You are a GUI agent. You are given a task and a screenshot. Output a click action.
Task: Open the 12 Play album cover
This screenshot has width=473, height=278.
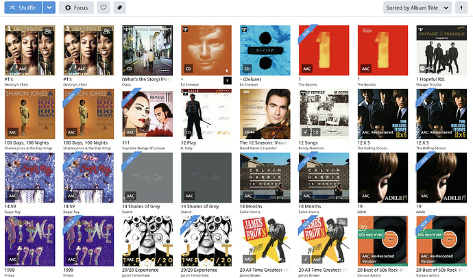pyautogui.click(x=206, y=114)
